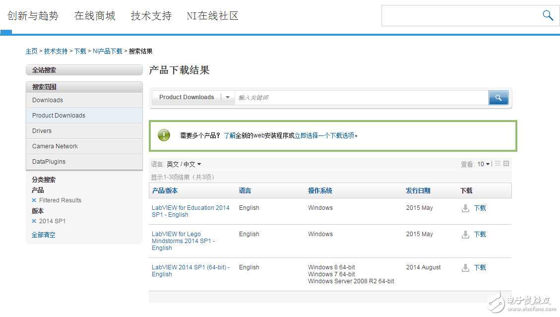This screenshot has height=317, width=560.
Task: Click the 了解 link in the notice box
Action: (x=229, y=135)
